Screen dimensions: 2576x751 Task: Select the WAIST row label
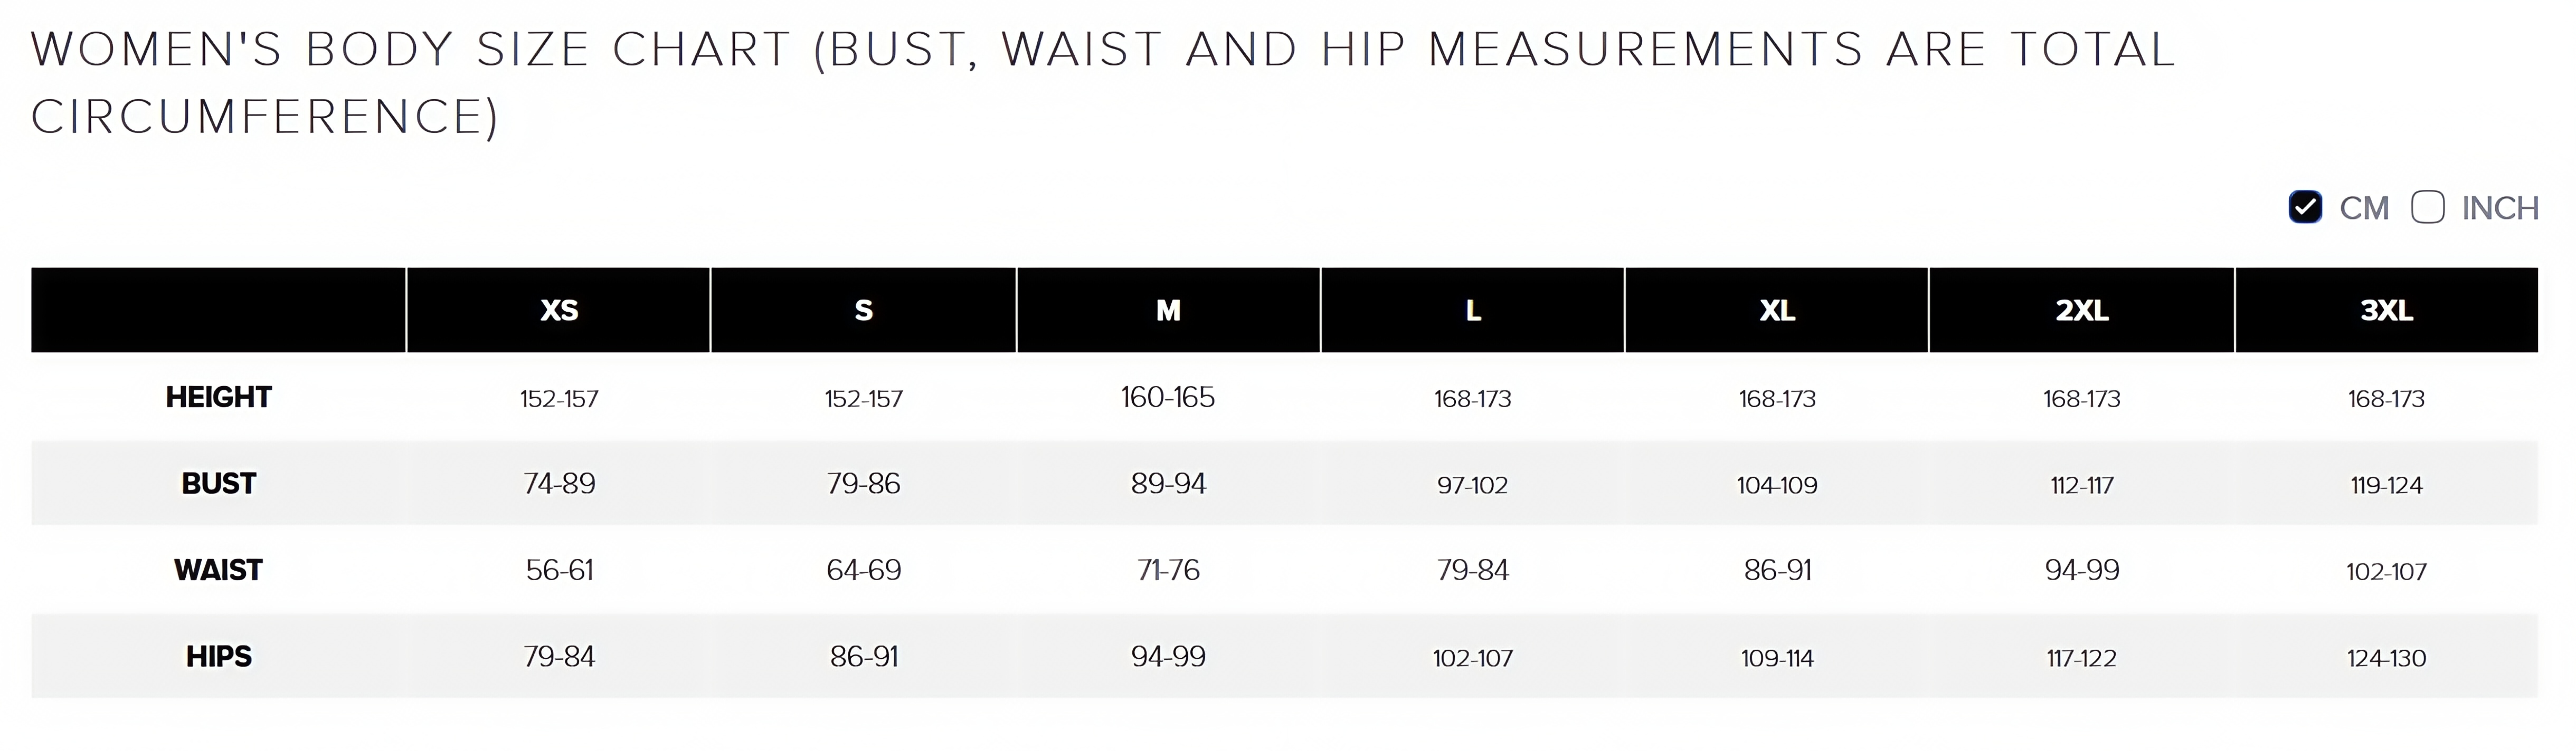219,570
